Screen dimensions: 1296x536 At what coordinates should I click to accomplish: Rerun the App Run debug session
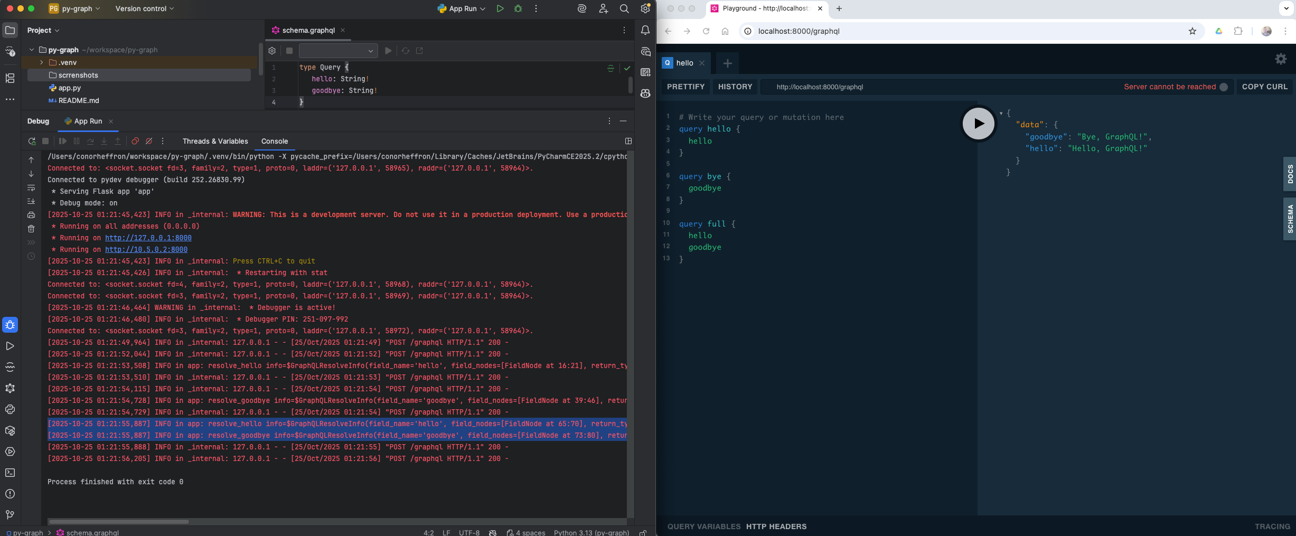point(32,141)
